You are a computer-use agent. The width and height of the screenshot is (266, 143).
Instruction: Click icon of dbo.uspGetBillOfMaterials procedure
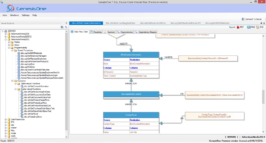click(x=19, y=53)
